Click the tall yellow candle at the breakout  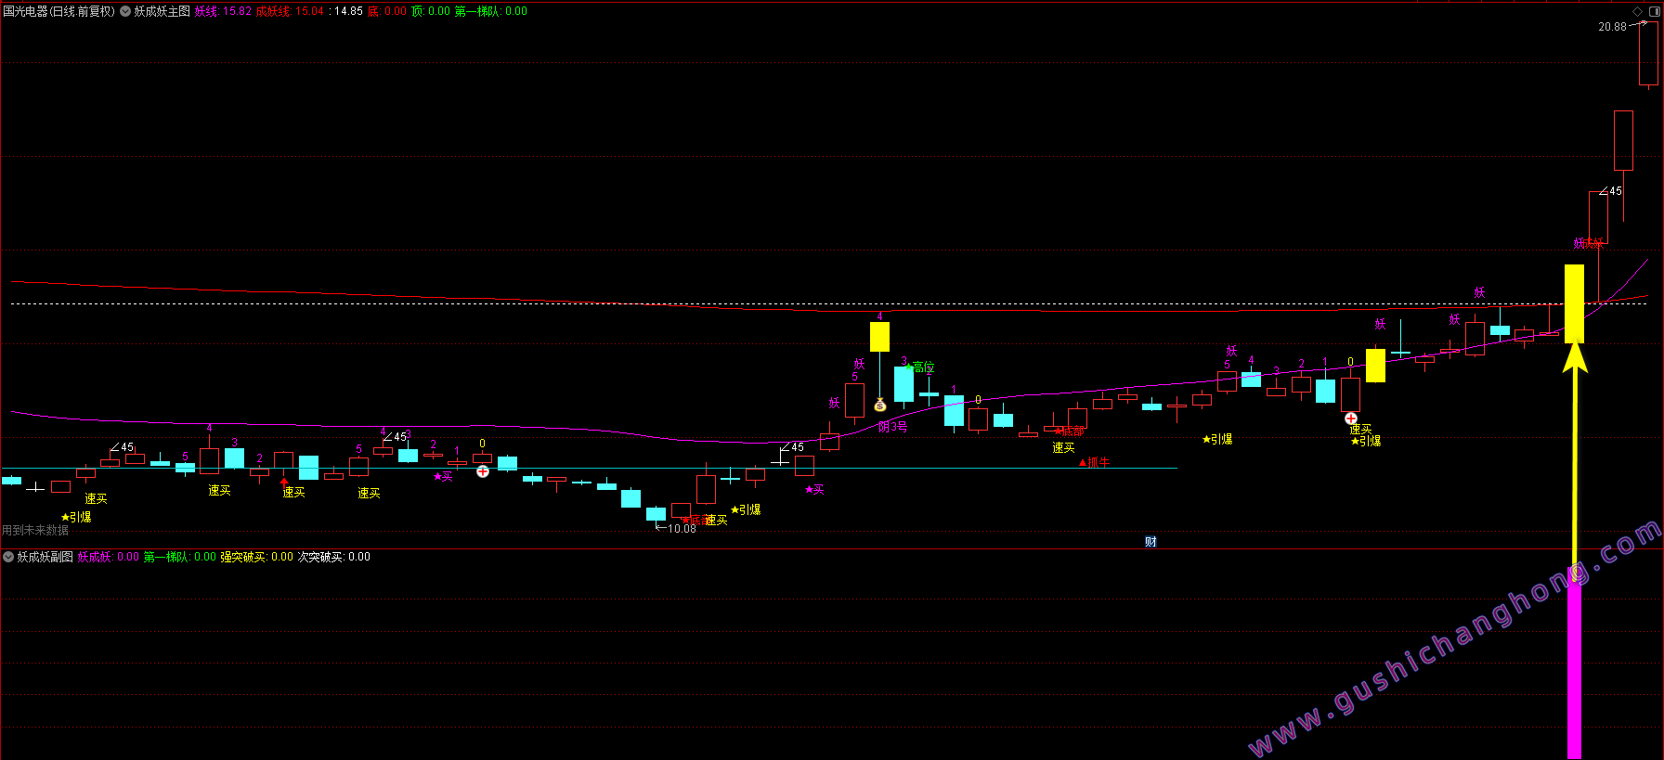[1574, 303]
